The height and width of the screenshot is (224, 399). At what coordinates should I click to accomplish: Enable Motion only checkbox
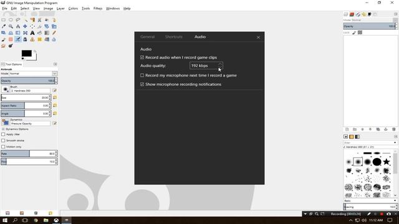(x=3, y=147)
